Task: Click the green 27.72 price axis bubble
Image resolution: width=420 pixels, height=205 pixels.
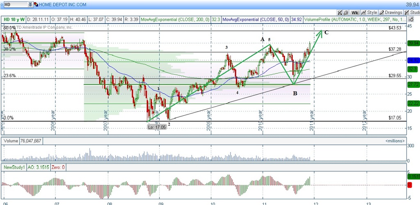Action: [413, 85]
